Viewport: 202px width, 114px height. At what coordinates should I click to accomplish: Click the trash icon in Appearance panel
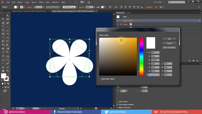click(x=197, y=60)
